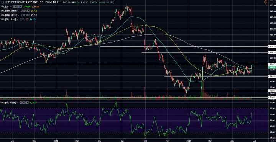Click the 71.43 horizontal line price label
Viewport: 276px width, 142px height.
point(272,97)
